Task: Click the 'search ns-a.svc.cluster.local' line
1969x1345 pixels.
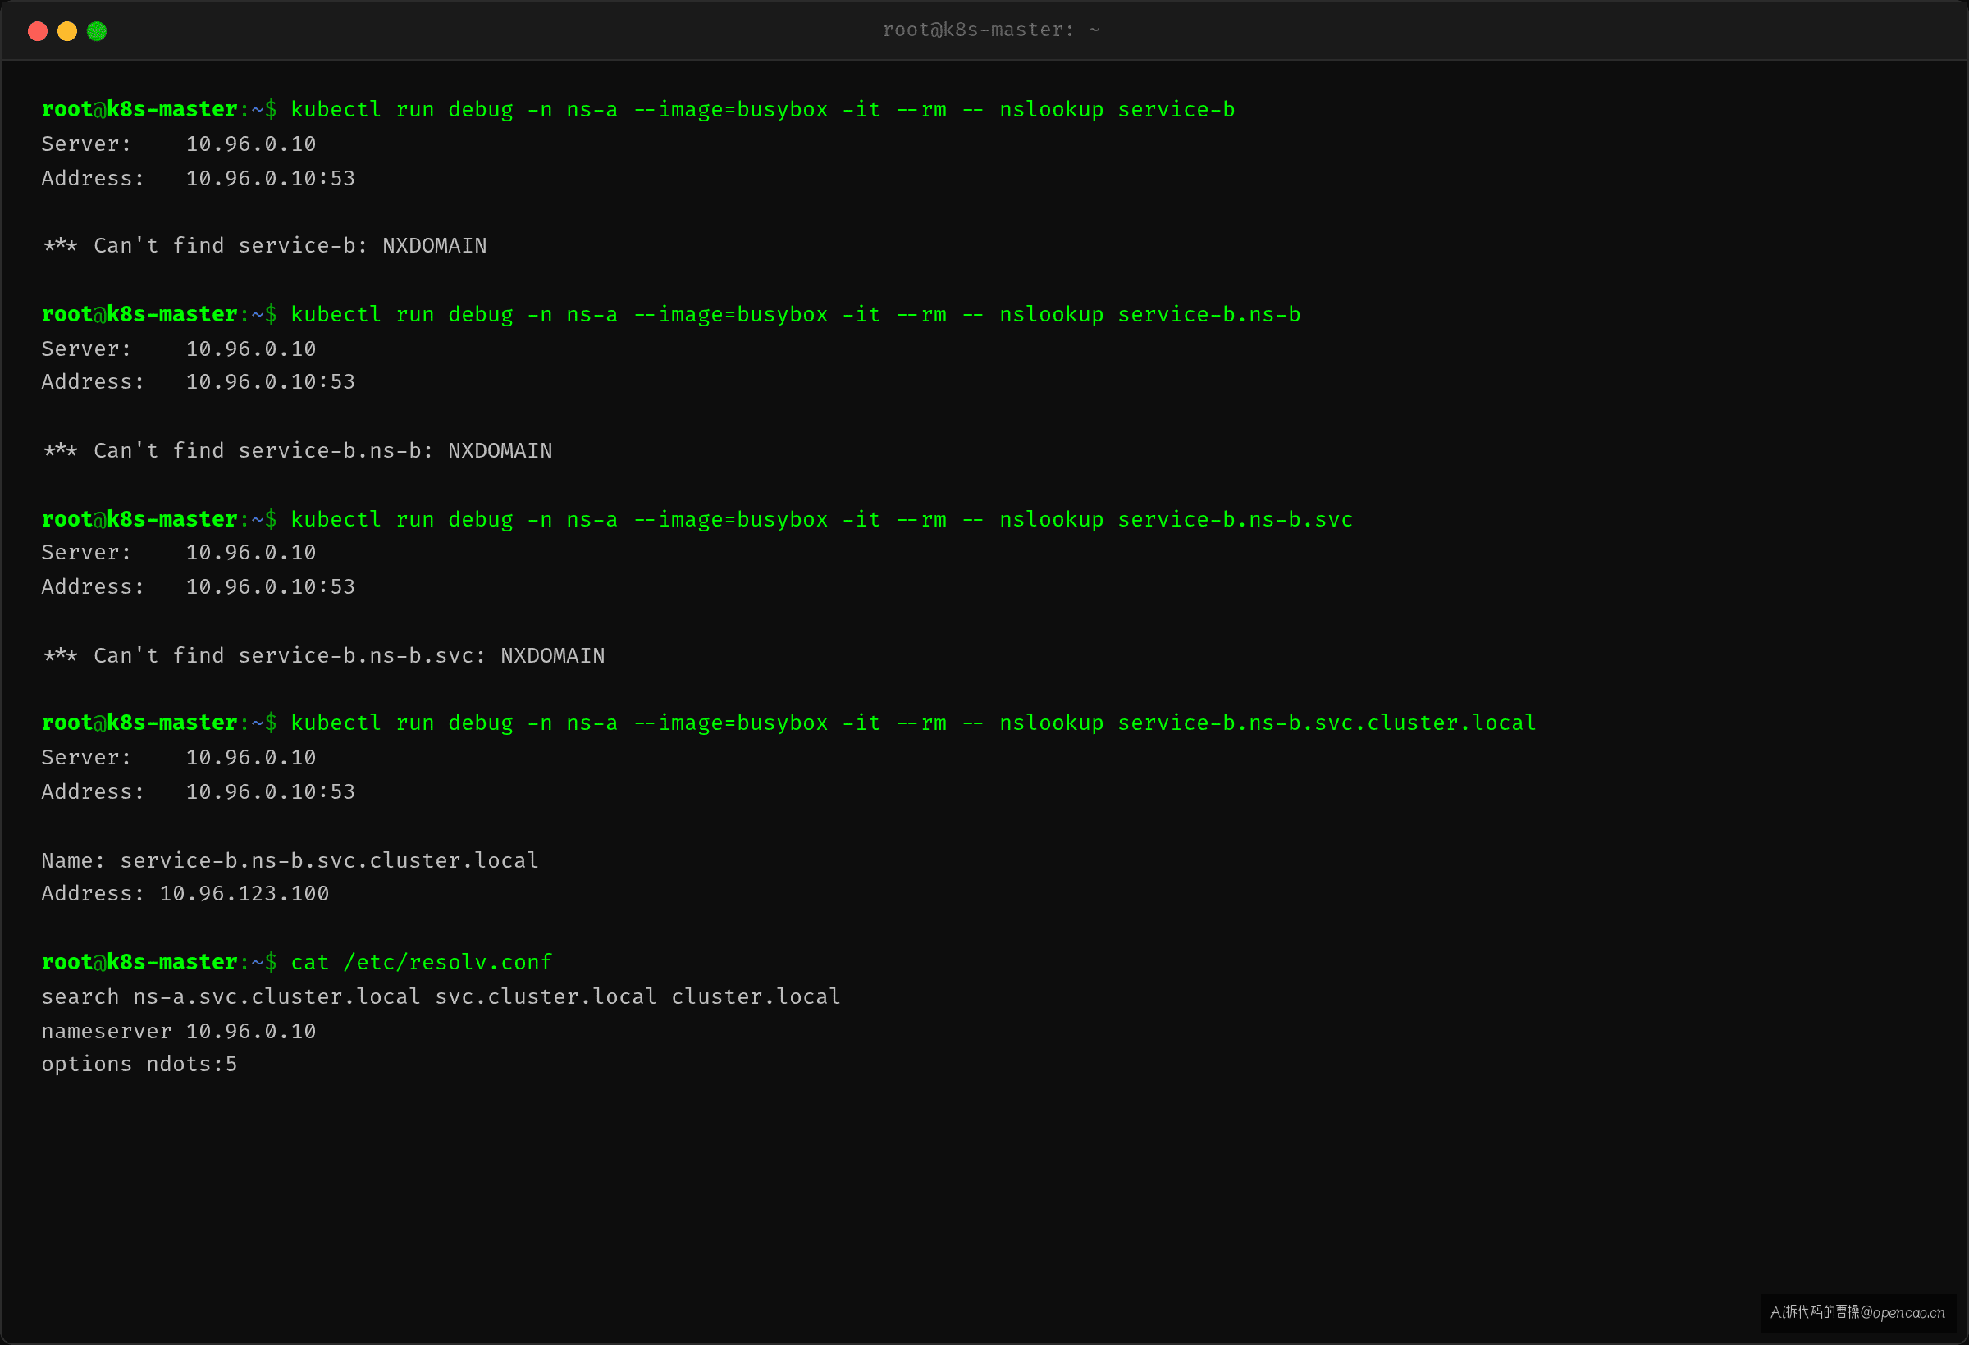Action: coord(441,998)
